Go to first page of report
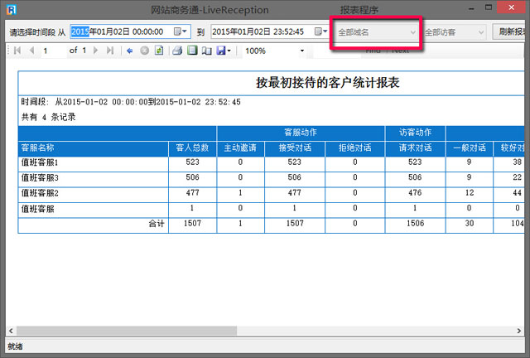 tap(17, 51)
